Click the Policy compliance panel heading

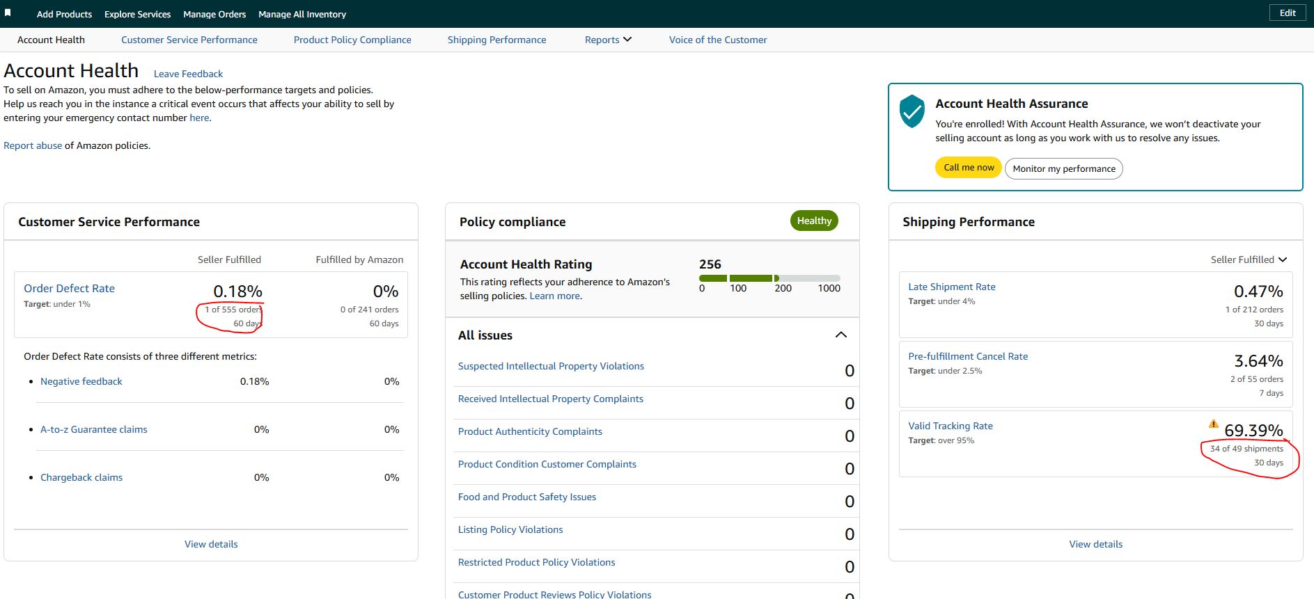(513, 222)
